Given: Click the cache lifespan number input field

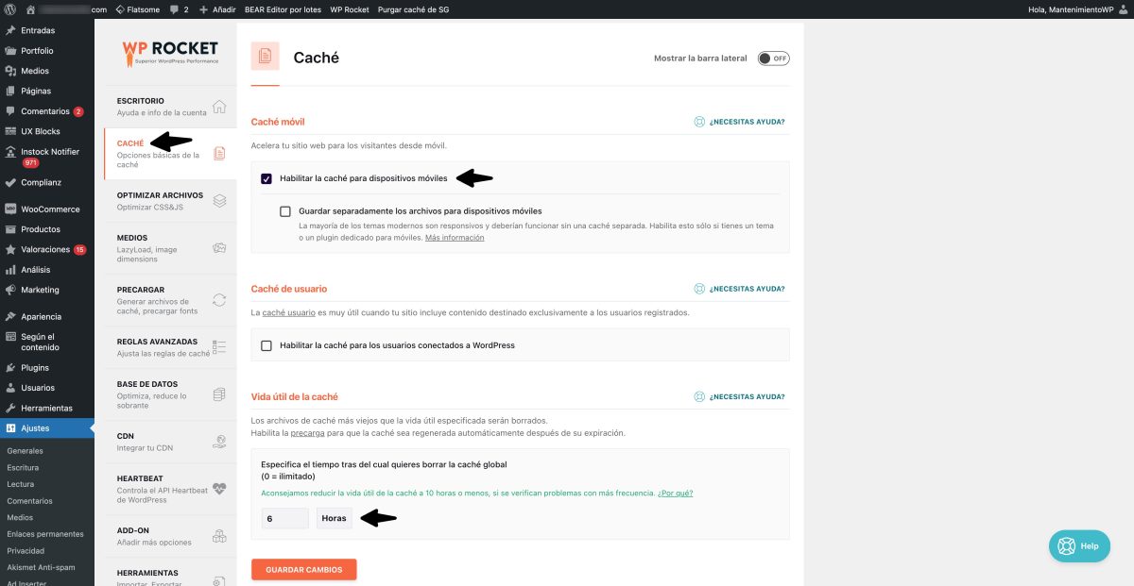Looking at the screenshot, I should (x=283, y=518).
